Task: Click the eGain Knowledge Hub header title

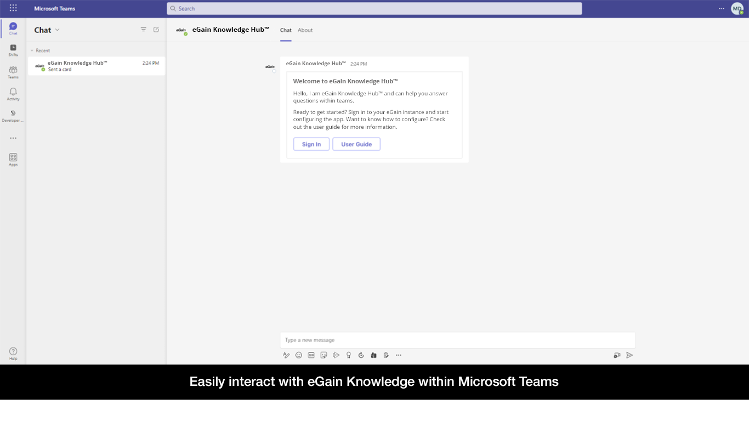Action: (x=231, y=30)
